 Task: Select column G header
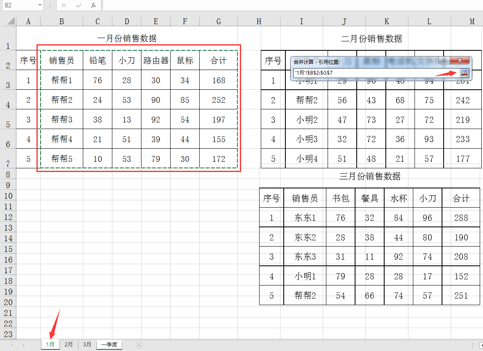point(219,21)
